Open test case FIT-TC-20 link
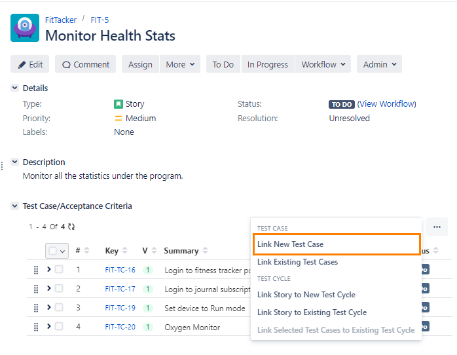 [x=120, y=327]
